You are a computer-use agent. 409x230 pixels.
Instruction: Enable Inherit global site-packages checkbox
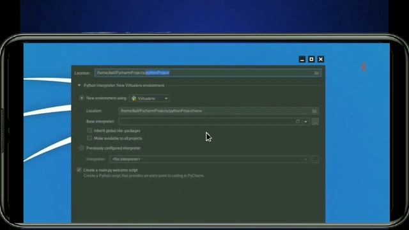89,130
